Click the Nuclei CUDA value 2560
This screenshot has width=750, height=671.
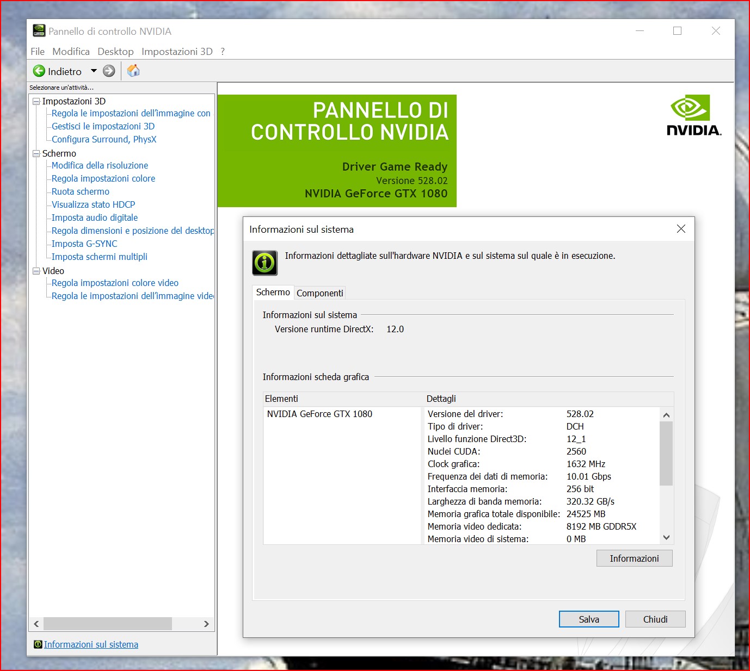[576, 451]
